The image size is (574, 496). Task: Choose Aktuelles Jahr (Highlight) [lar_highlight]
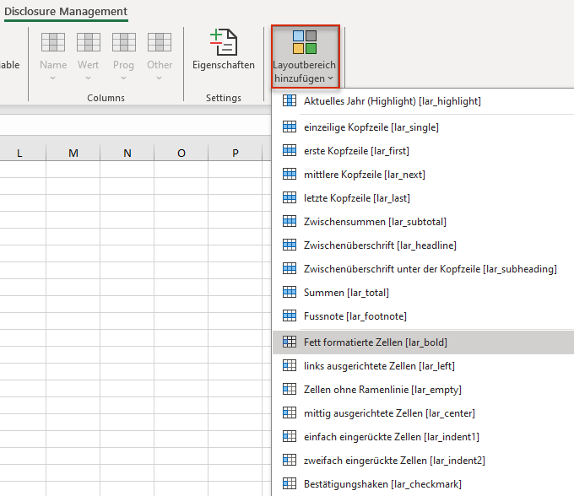coord(423,101)
